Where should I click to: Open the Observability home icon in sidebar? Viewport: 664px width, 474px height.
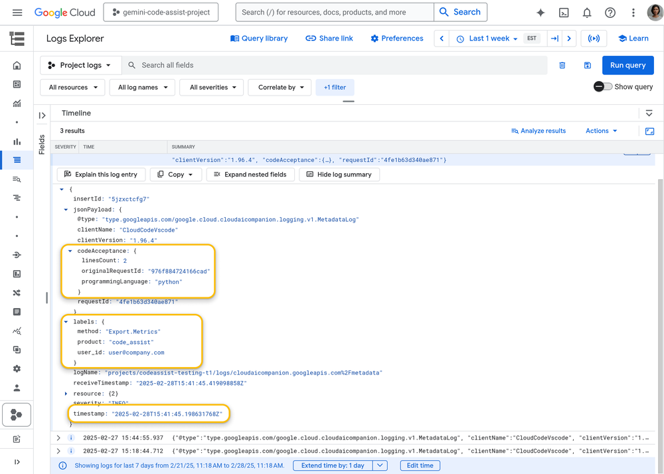coord(17,65)
